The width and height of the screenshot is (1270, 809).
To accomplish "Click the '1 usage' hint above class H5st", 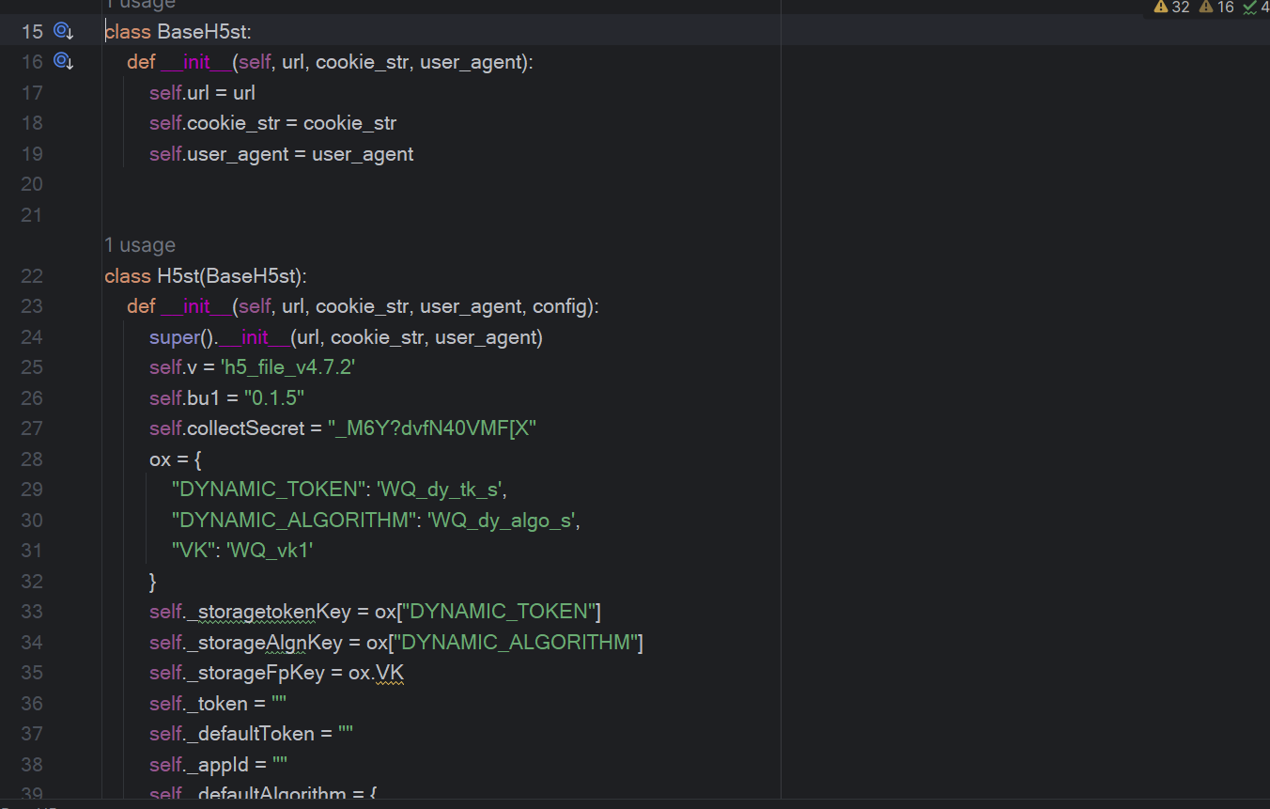I will point(140,245).
